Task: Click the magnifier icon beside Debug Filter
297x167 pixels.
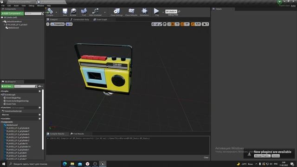Action: (179, 12)
